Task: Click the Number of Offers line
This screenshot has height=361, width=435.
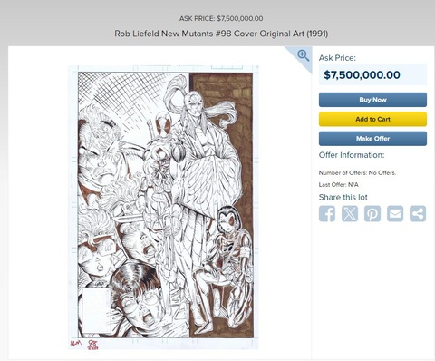Action: [x=357, y=173]
